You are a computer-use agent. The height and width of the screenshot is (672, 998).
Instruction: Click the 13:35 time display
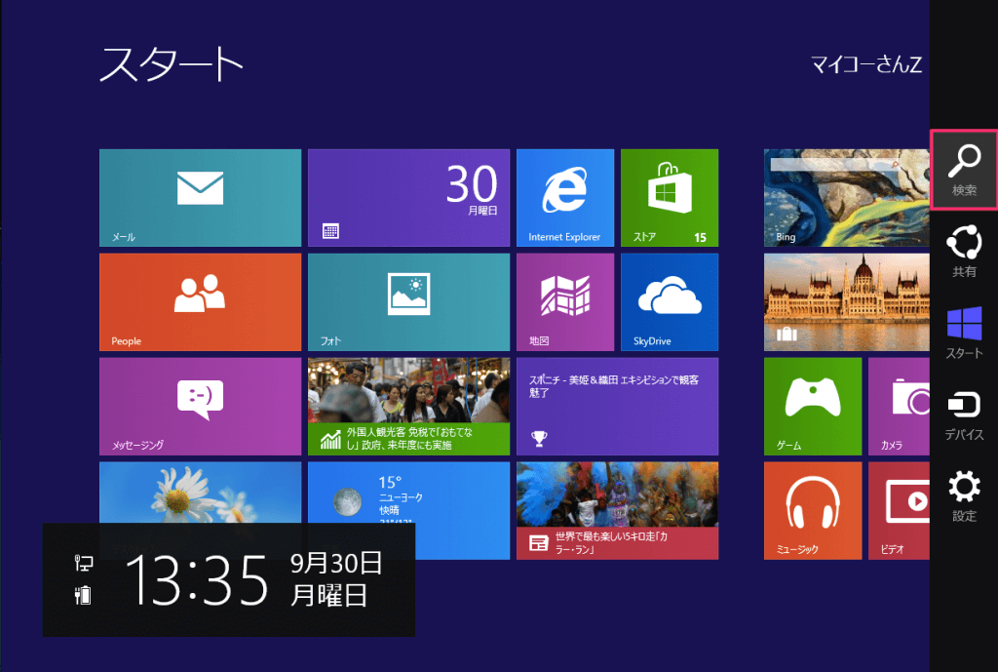[x=196, y=579]
